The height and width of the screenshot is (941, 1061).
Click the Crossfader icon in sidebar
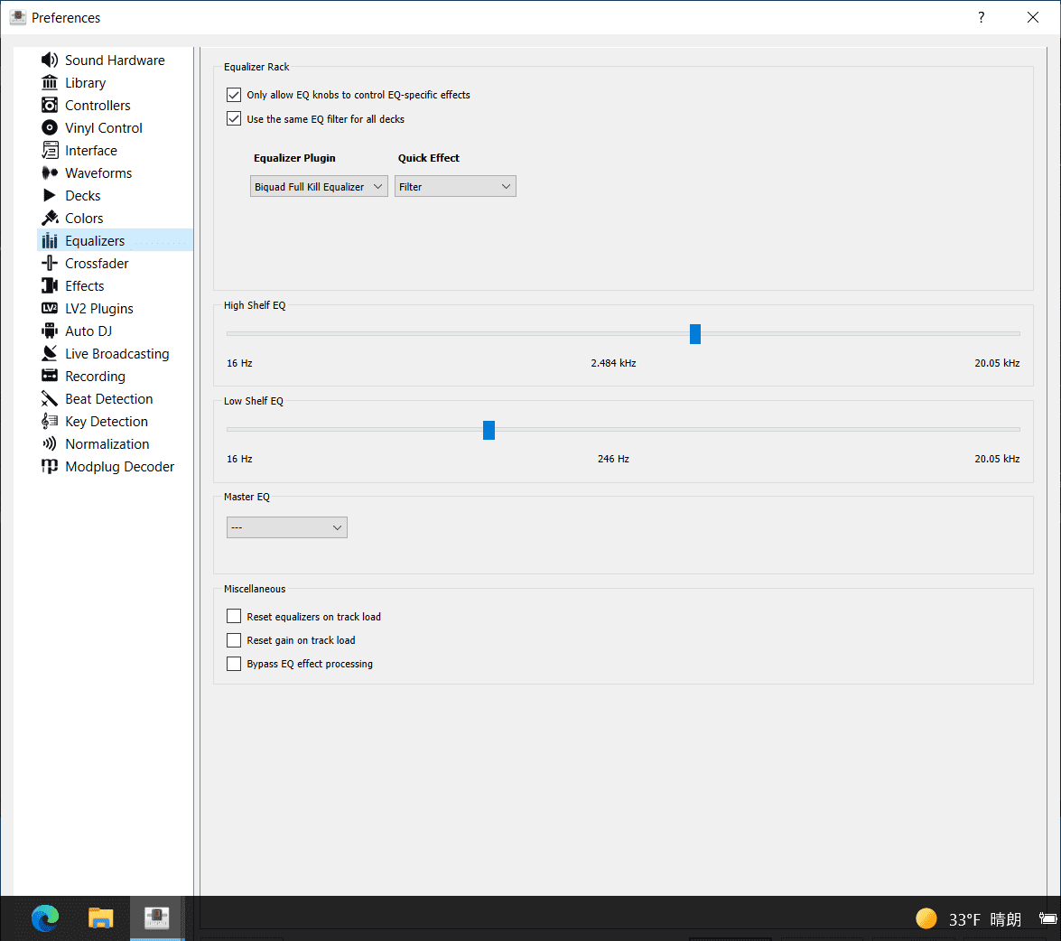(50, 263)
